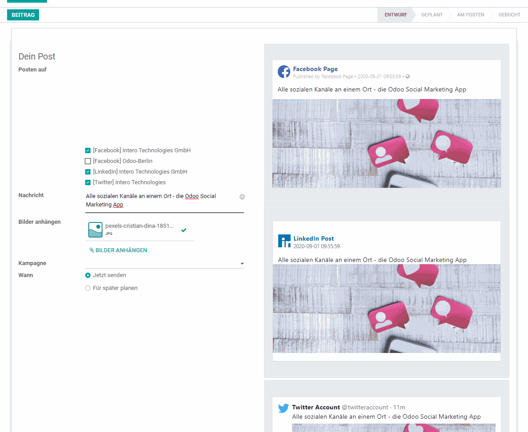This screenshot has width=528, height=432.
Task: Click the Twitter preview message text
Action: pos(386,417)
